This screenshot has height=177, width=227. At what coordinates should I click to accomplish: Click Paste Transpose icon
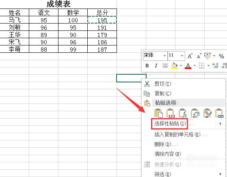click(195, 113)
